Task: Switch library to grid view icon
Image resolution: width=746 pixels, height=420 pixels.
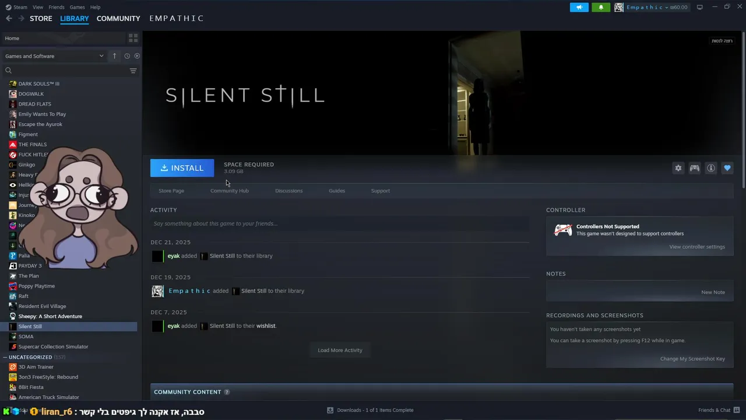Action: (133, 38)
